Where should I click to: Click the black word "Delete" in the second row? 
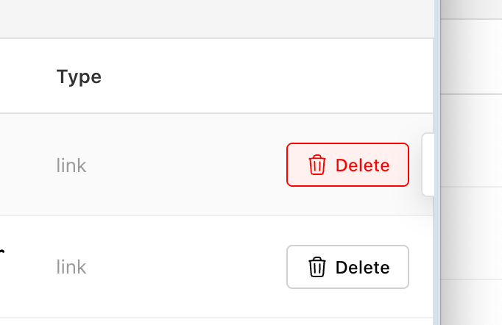tap(362, 267)
